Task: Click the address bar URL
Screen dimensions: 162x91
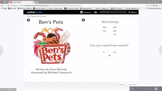Action: coord(51,6)
